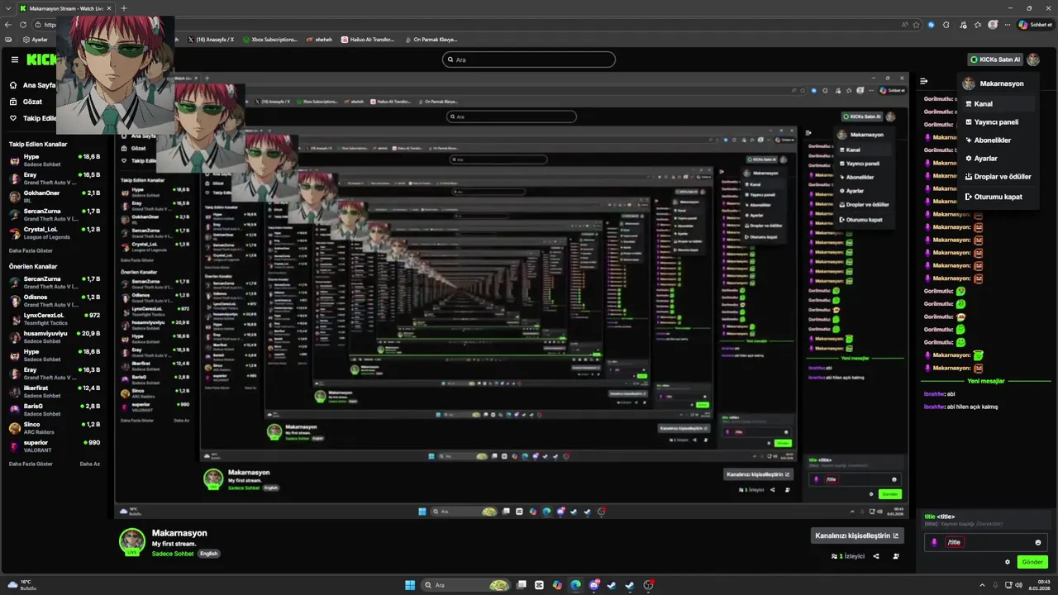The image size is (1058, 595).
Task: Open the Makarnasyon Stream browser tab
Action: [66, 8]
